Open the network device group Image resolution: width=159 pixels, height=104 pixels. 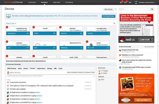tap(98, 33)
